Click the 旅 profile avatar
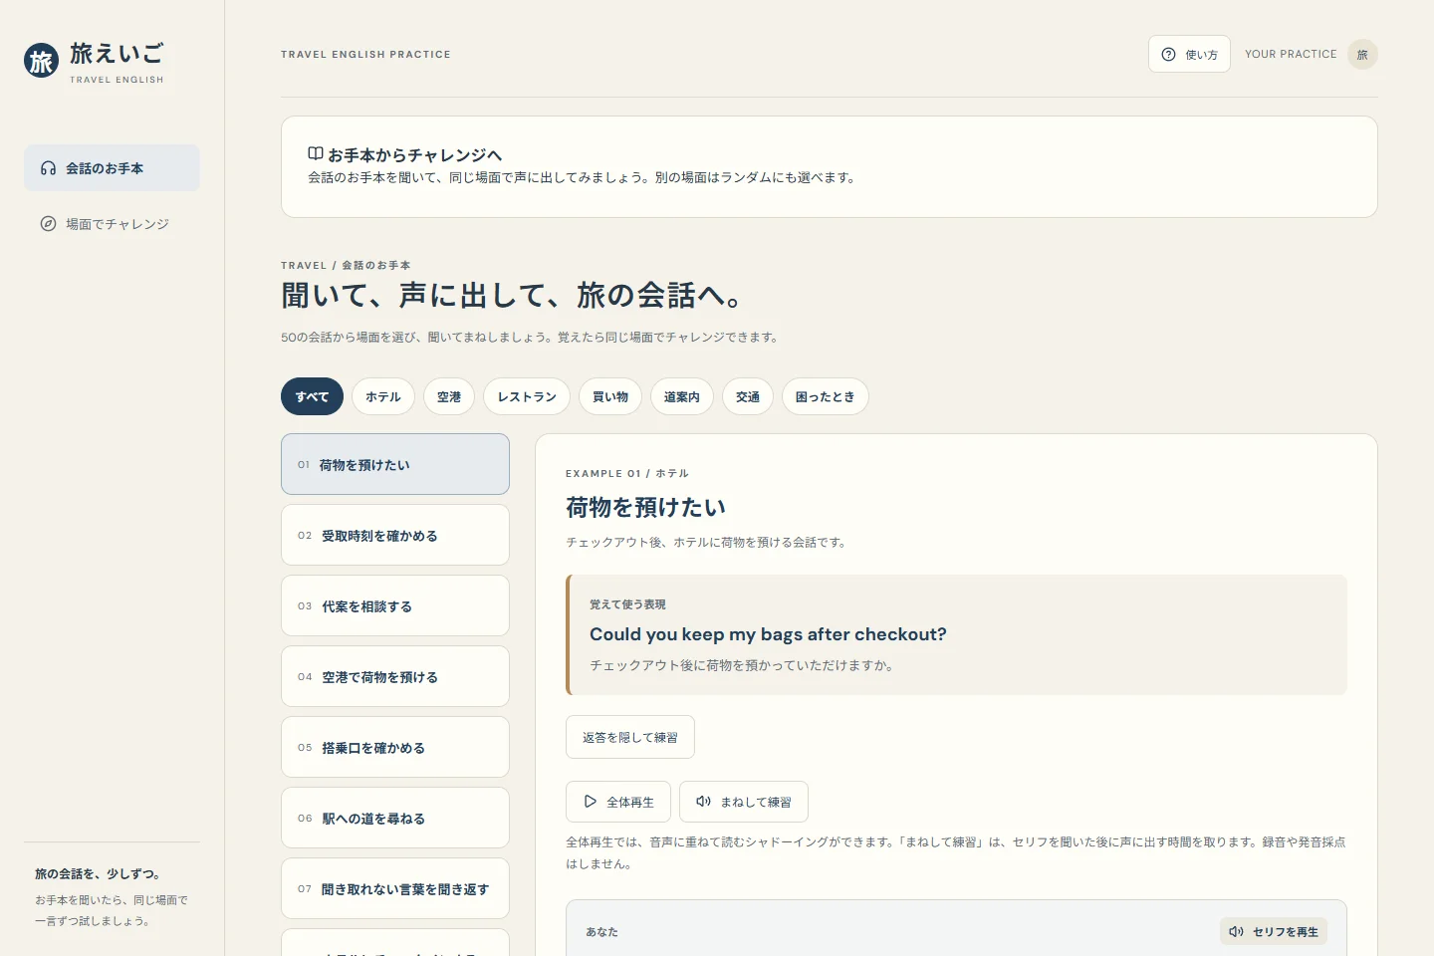 [1362, 54]
